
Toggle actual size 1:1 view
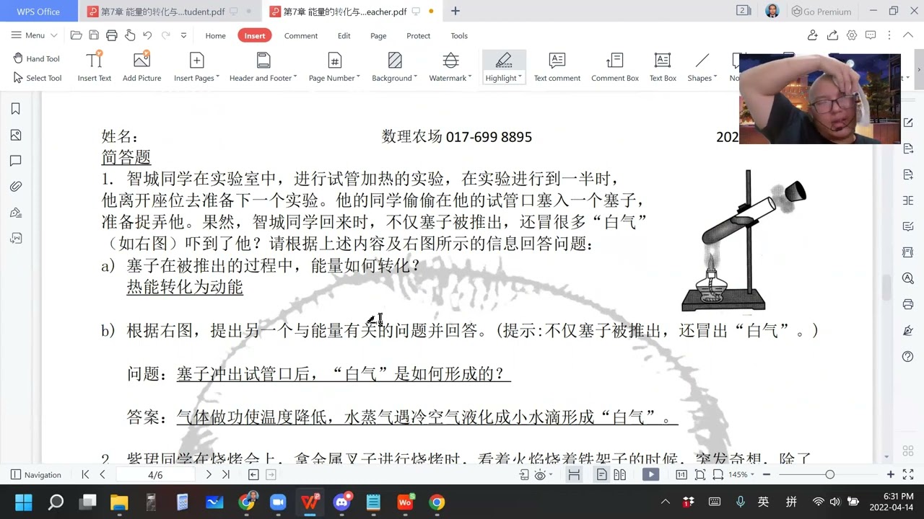681,474
